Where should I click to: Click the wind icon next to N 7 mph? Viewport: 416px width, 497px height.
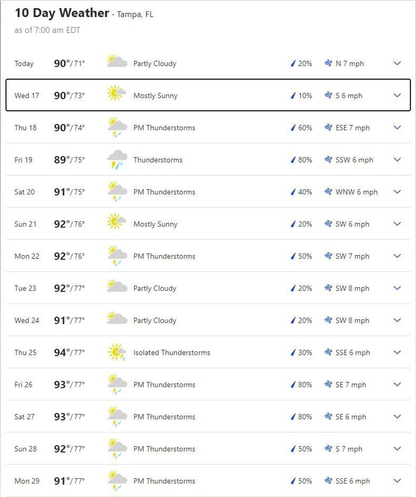pyautogui.click(x=328, y=63)
